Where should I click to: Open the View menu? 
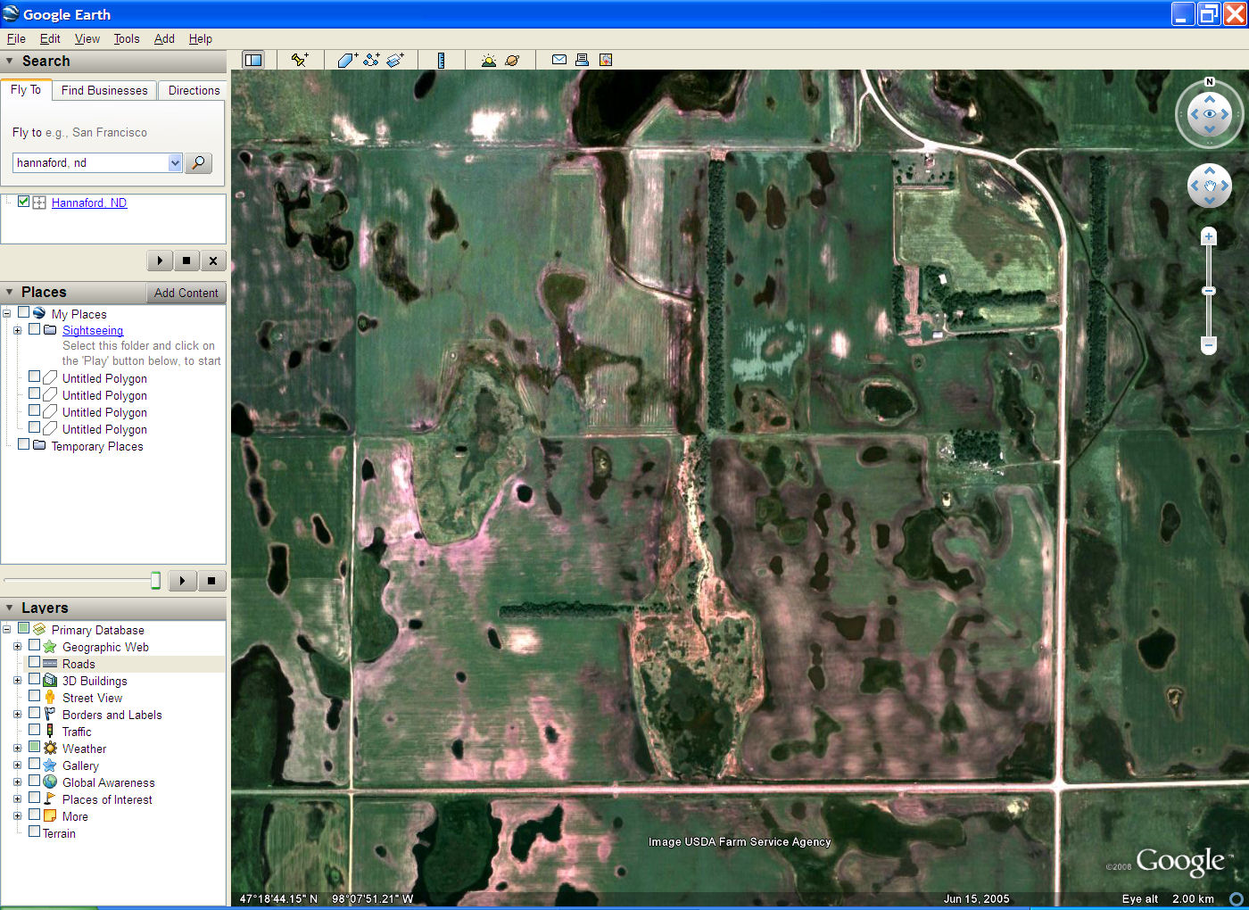pos(87,39)
